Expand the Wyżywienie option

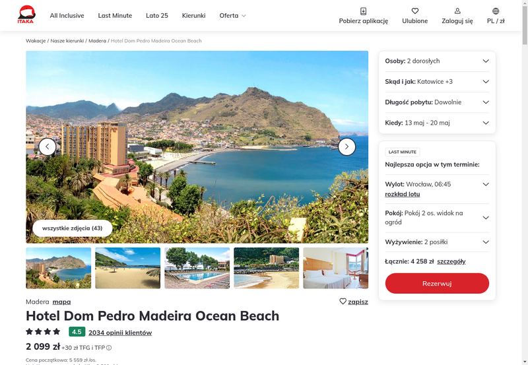click(x=437, y=242)
